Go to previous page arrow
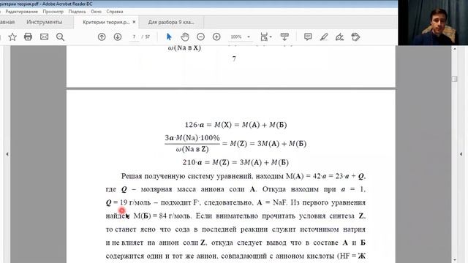Viewport: 468px width, 263px height. (x=102, y=37)
